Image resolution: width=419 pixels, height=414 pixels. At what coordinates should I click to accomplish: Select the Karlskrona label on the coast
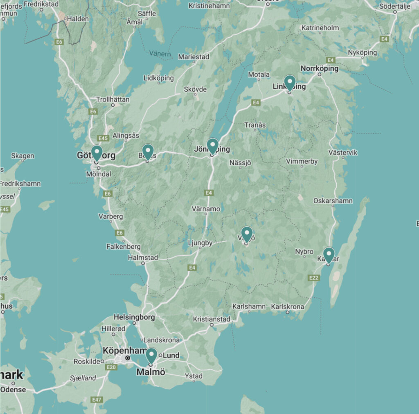point(288,306)
